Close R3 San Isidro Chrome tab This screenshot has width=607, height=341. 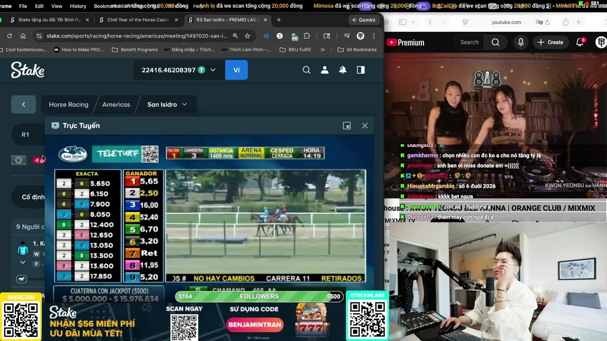(x=265, y=20)
